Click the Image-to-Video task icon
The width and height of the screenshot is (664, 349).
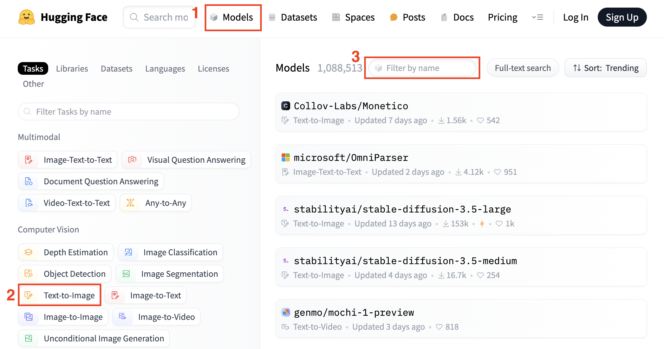(122, 316)
